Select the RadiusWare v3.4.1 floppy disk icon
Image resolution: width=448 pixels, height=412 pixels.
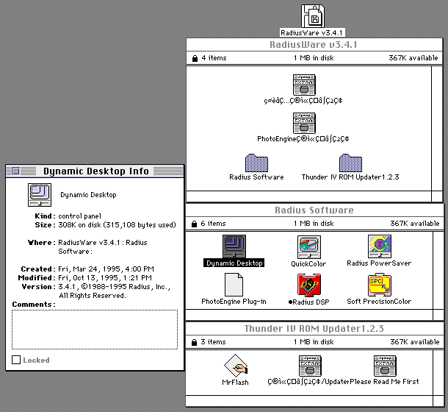point(313,16)
